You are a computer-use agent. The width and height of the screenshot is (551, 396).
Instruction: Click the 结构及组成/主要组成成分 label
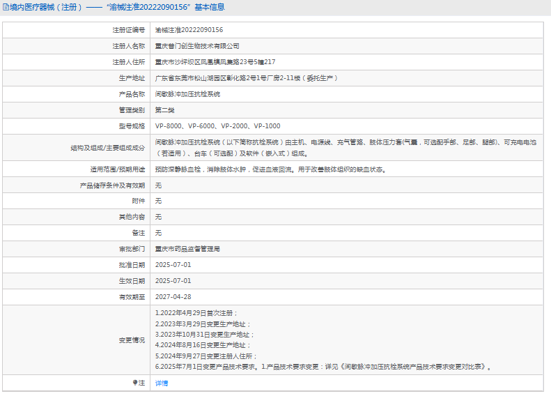(107, 148)
